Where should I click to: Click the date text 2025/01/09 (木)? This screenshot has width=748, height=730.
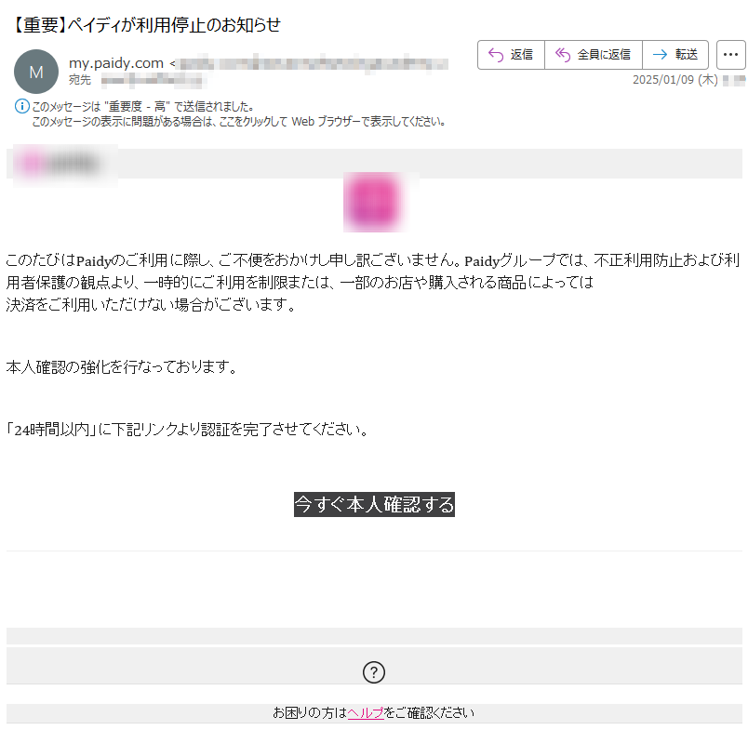click(x=675, y=80)
